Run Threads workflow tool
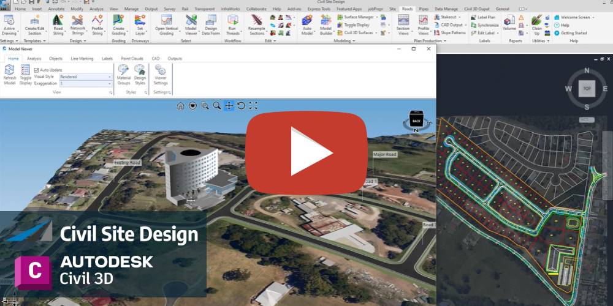 (x=232, y=25)
